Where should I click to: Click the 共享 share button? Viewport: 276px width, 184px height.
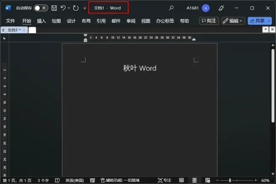257,21
